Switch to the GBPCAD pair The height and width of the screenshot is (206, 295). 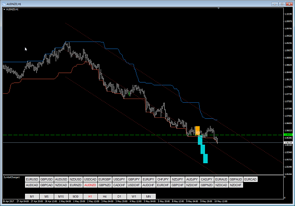pyautogui.click(x=46, y=185)
